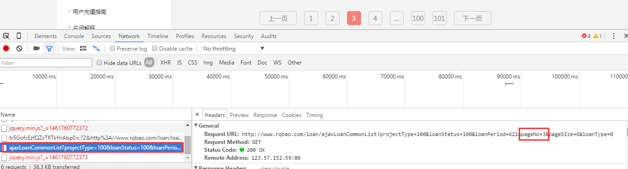This screenshot has height=169, width=628.
Task: Go to page 1 in pagination
Action: click(311, 19)
